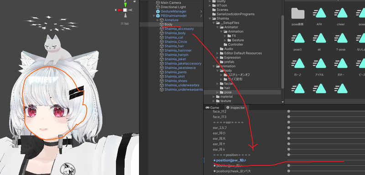This screenshot has width=365, height=175.
Task: Select the Main Camera object icon
Action: coord(158,3)
